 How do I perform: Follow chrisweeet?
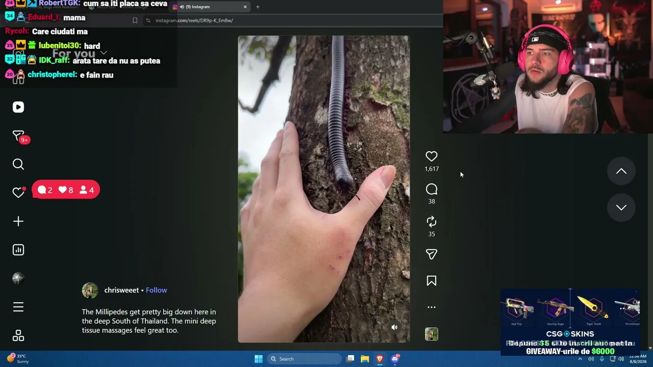pyautogui.click(x=157, y=290)
